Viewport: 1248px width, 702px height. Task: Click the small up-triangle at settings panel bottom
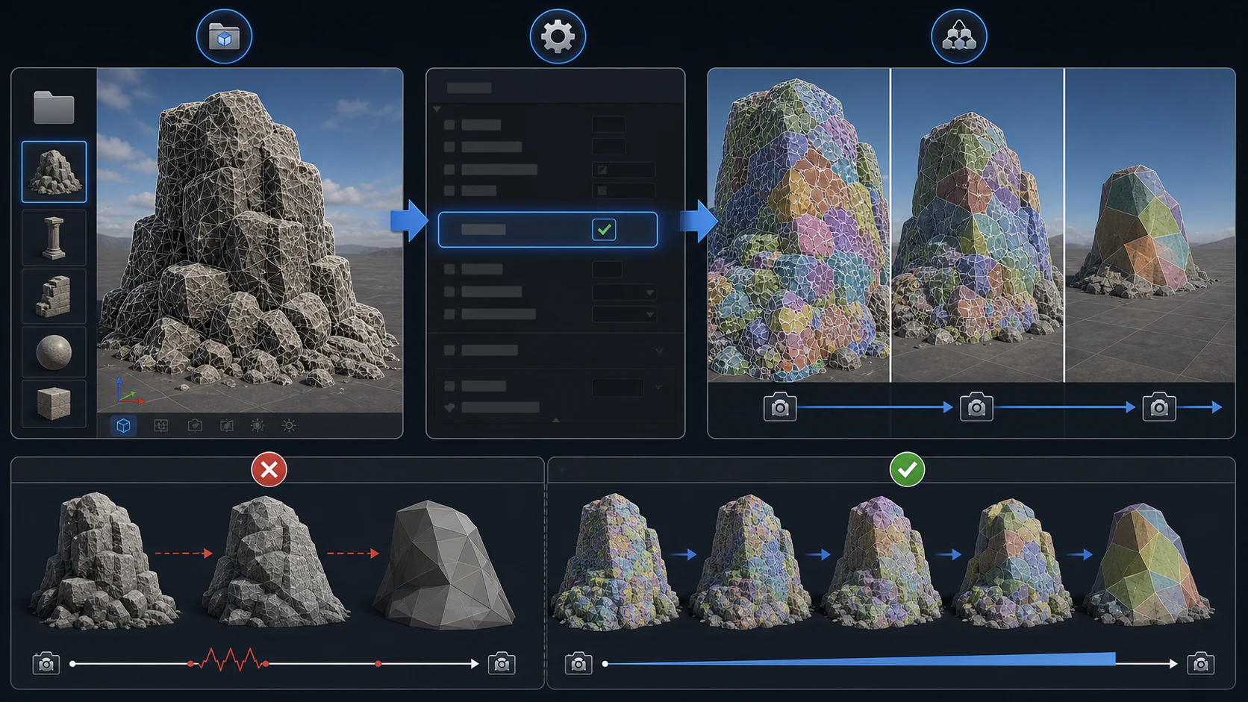pos(555,421)
